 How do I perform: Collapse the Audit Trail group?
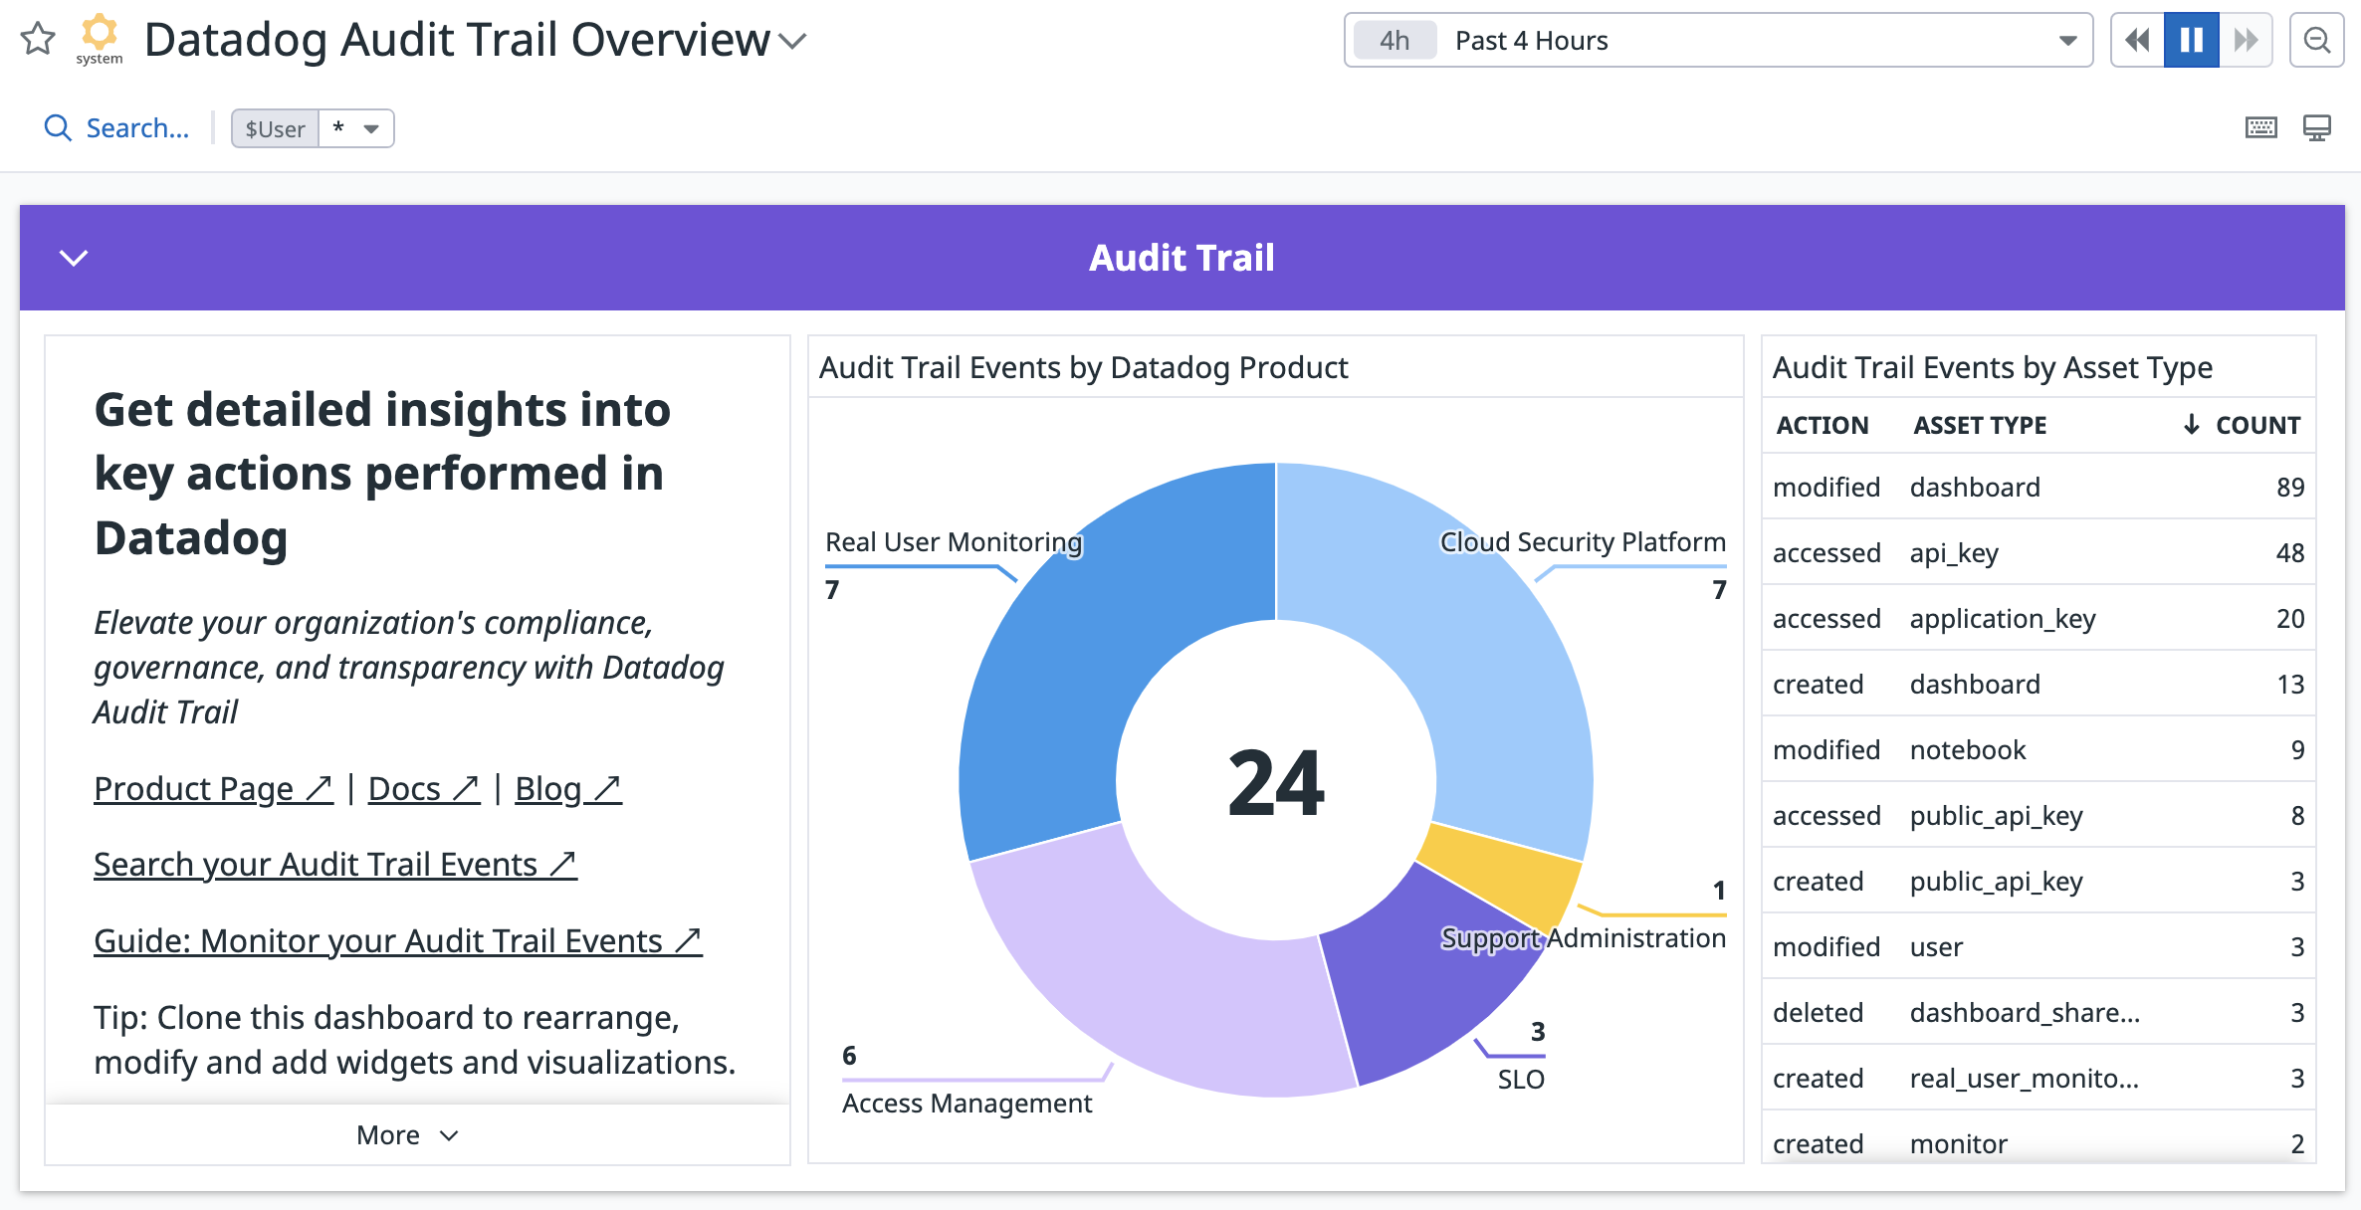click(74, 258)
